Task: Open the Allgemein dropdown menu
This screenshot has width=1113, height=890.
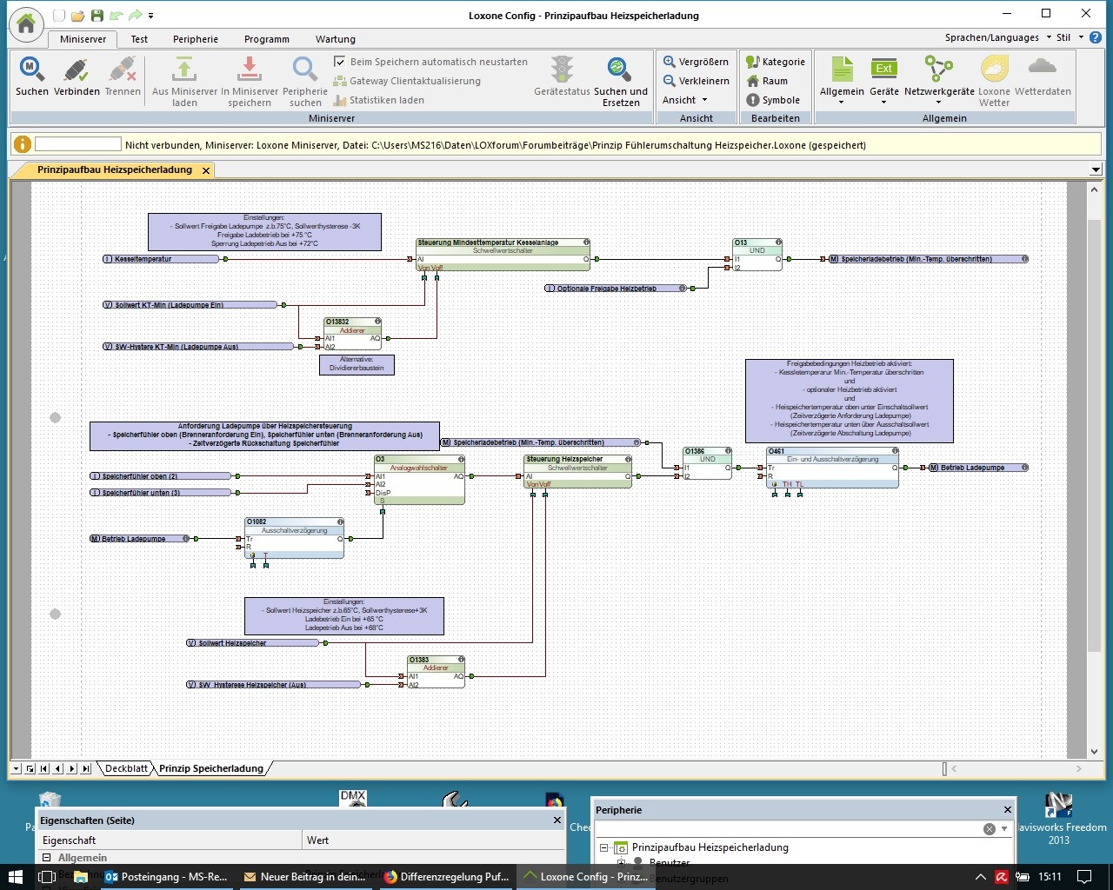Action: (x=841, y=102)
